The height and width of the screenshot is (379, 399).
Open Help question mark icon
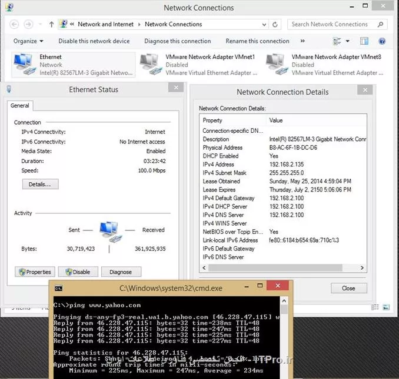click(x=382, y=41)
